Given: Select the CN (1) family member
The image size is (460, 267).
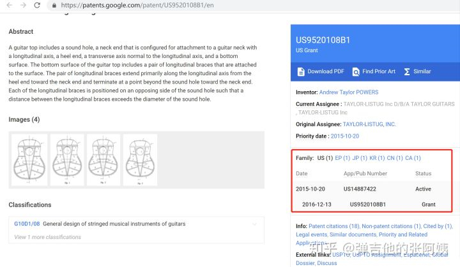Looking at the screenshot, I should point(394,158).
